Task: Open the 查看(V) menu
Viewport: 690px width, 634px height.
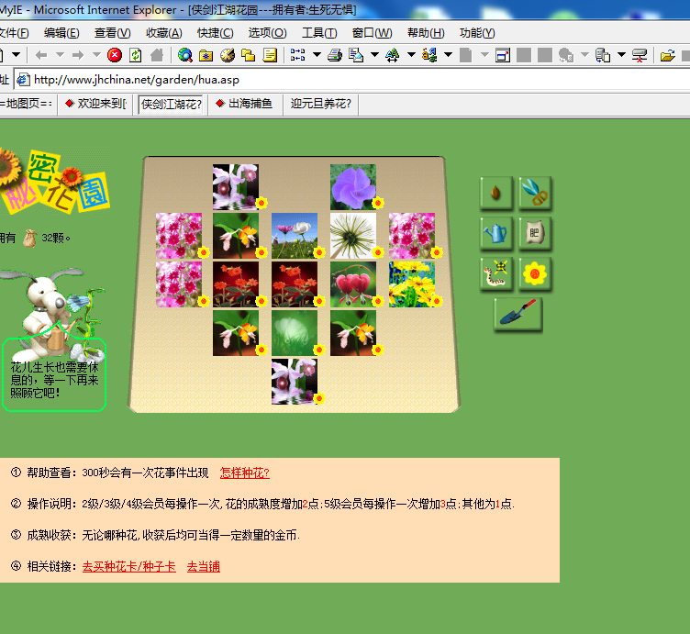Action: [x=112, y=33]
